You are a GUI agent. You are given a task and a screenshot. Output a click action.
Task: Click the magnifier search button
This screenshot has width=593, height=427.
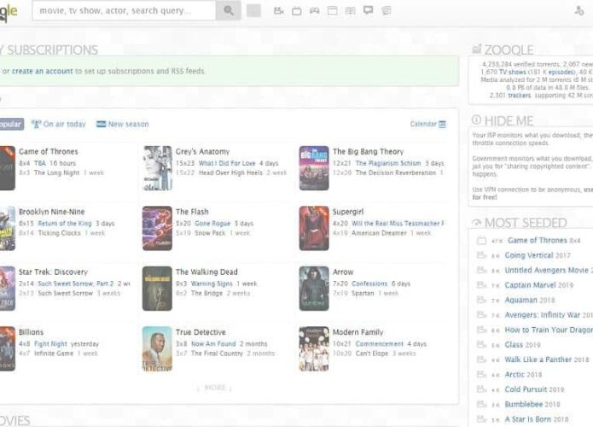(228, 10)
